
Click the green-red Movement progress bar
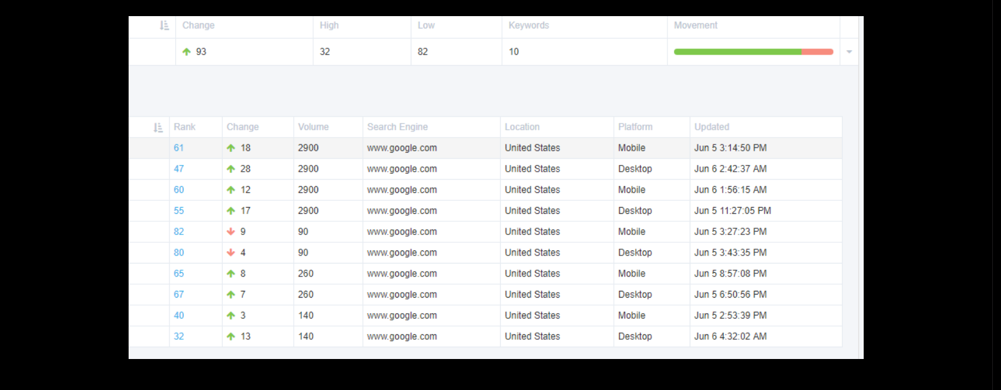(x=753, y=52)
